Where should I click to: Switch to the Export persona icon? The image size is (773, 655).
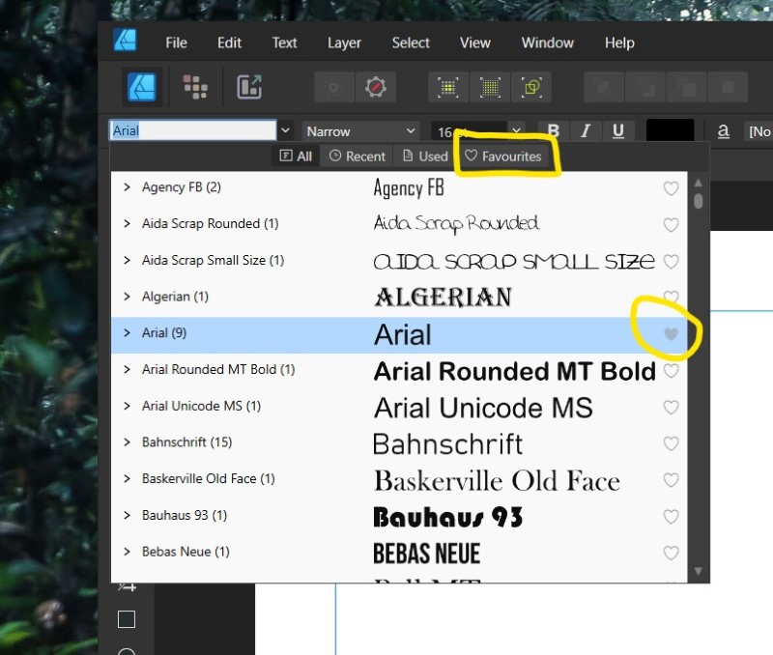tap(249, 87)
